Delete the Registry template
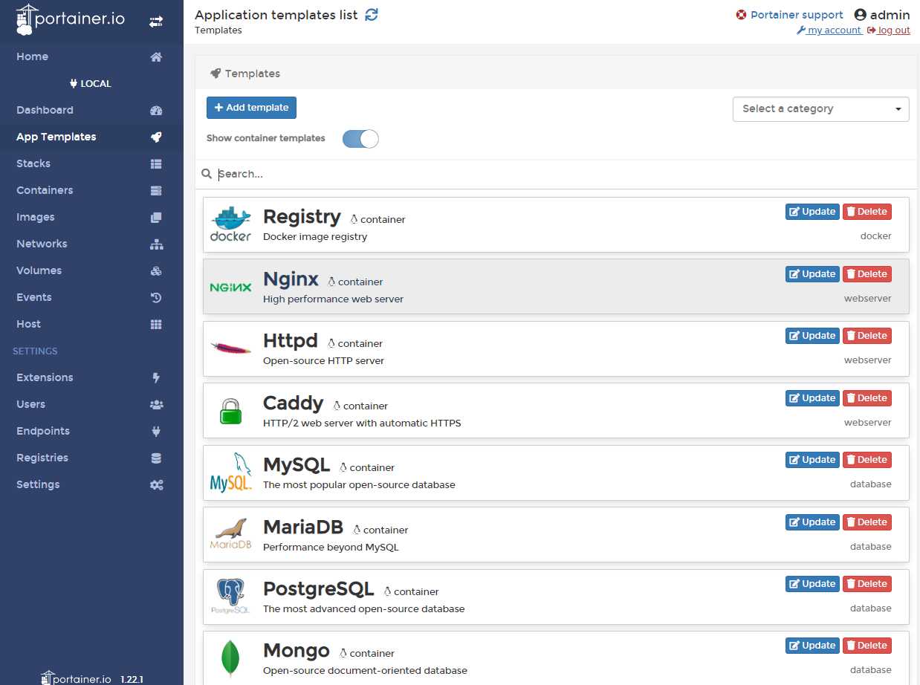The width and height of the screenshot is (920, 685). pos(866,212)
